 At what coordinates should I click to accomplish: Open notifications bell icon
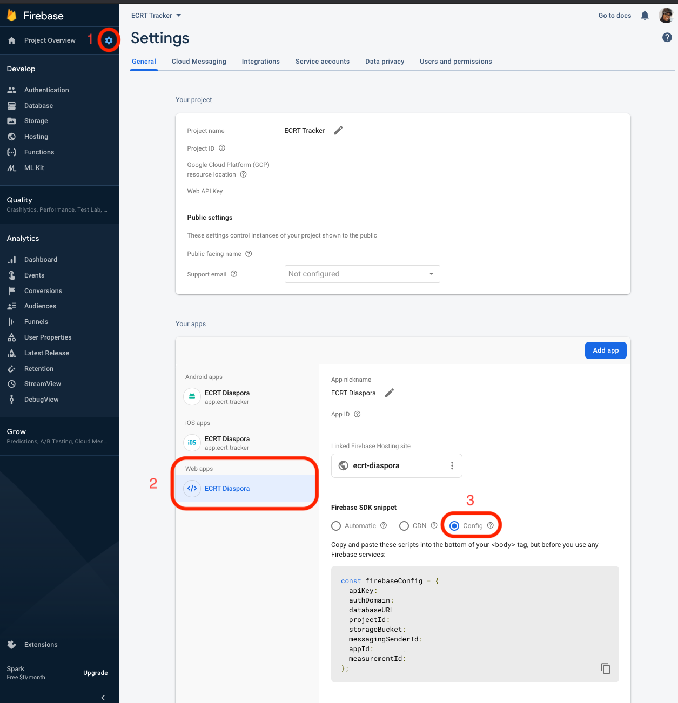click(x=645, y=16)
